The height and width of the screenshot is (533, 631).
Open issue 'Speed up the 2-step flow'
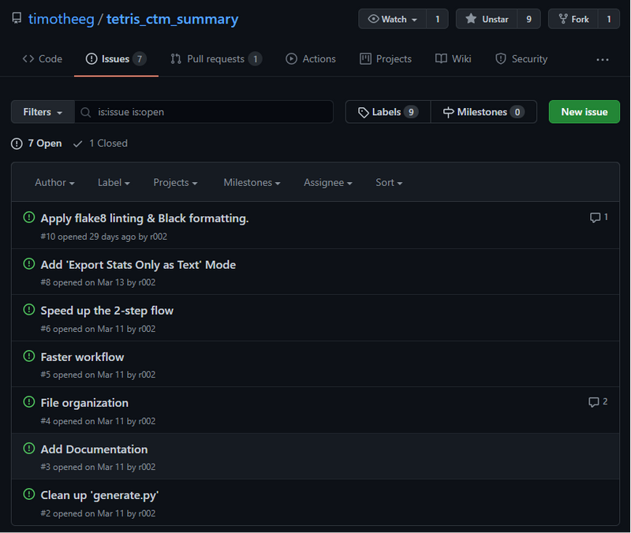(107, 311)
